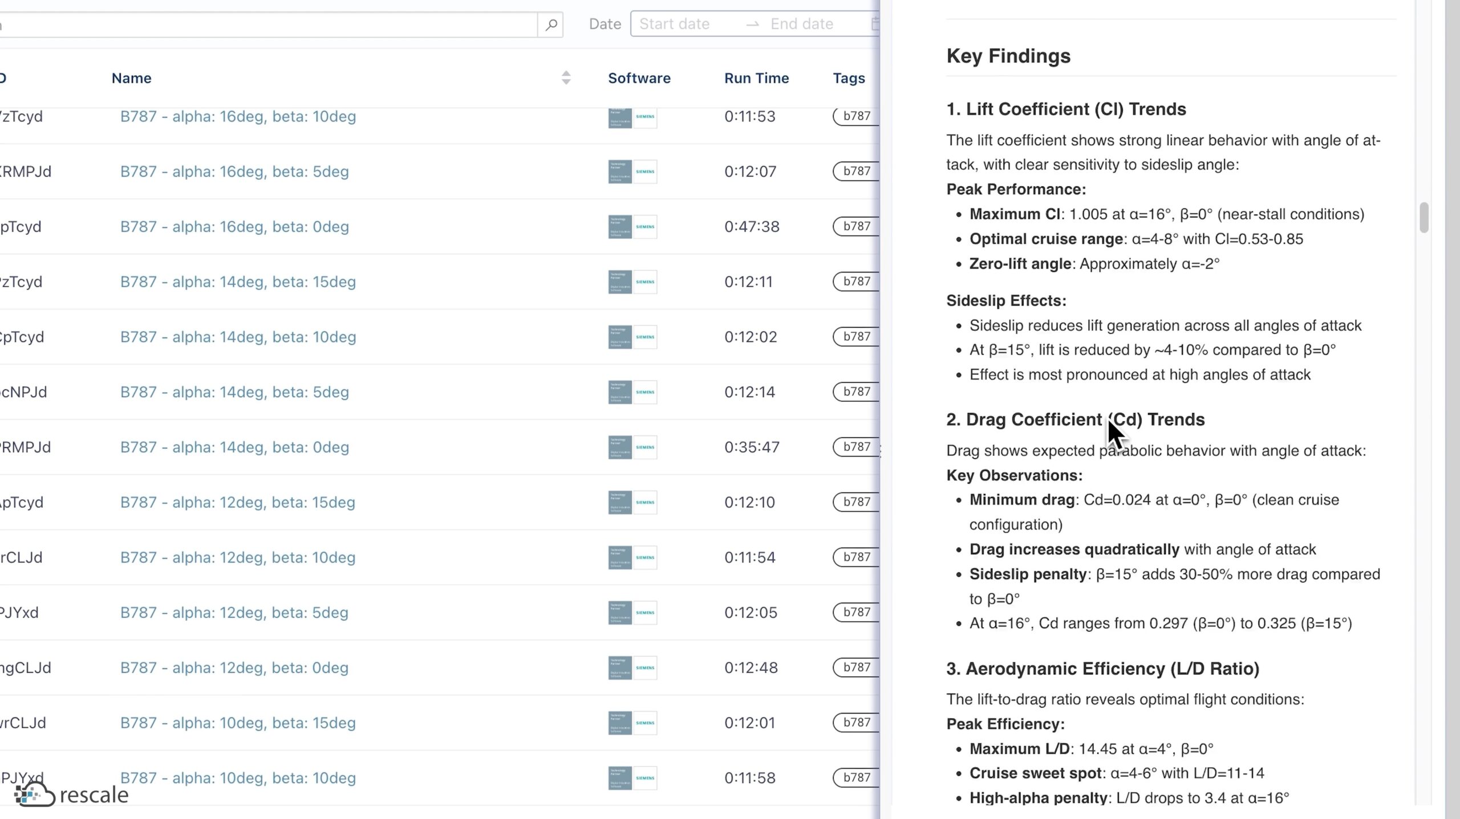Click the search magnifier icon

tap(550, 25)
